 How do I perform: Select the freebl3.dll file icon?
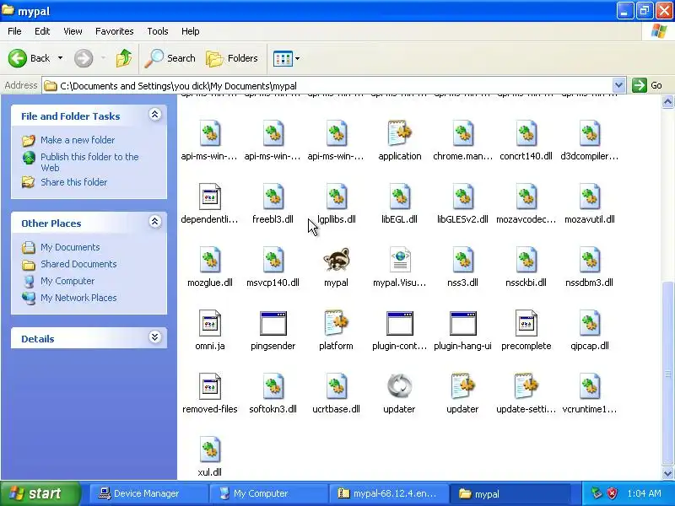273,196
